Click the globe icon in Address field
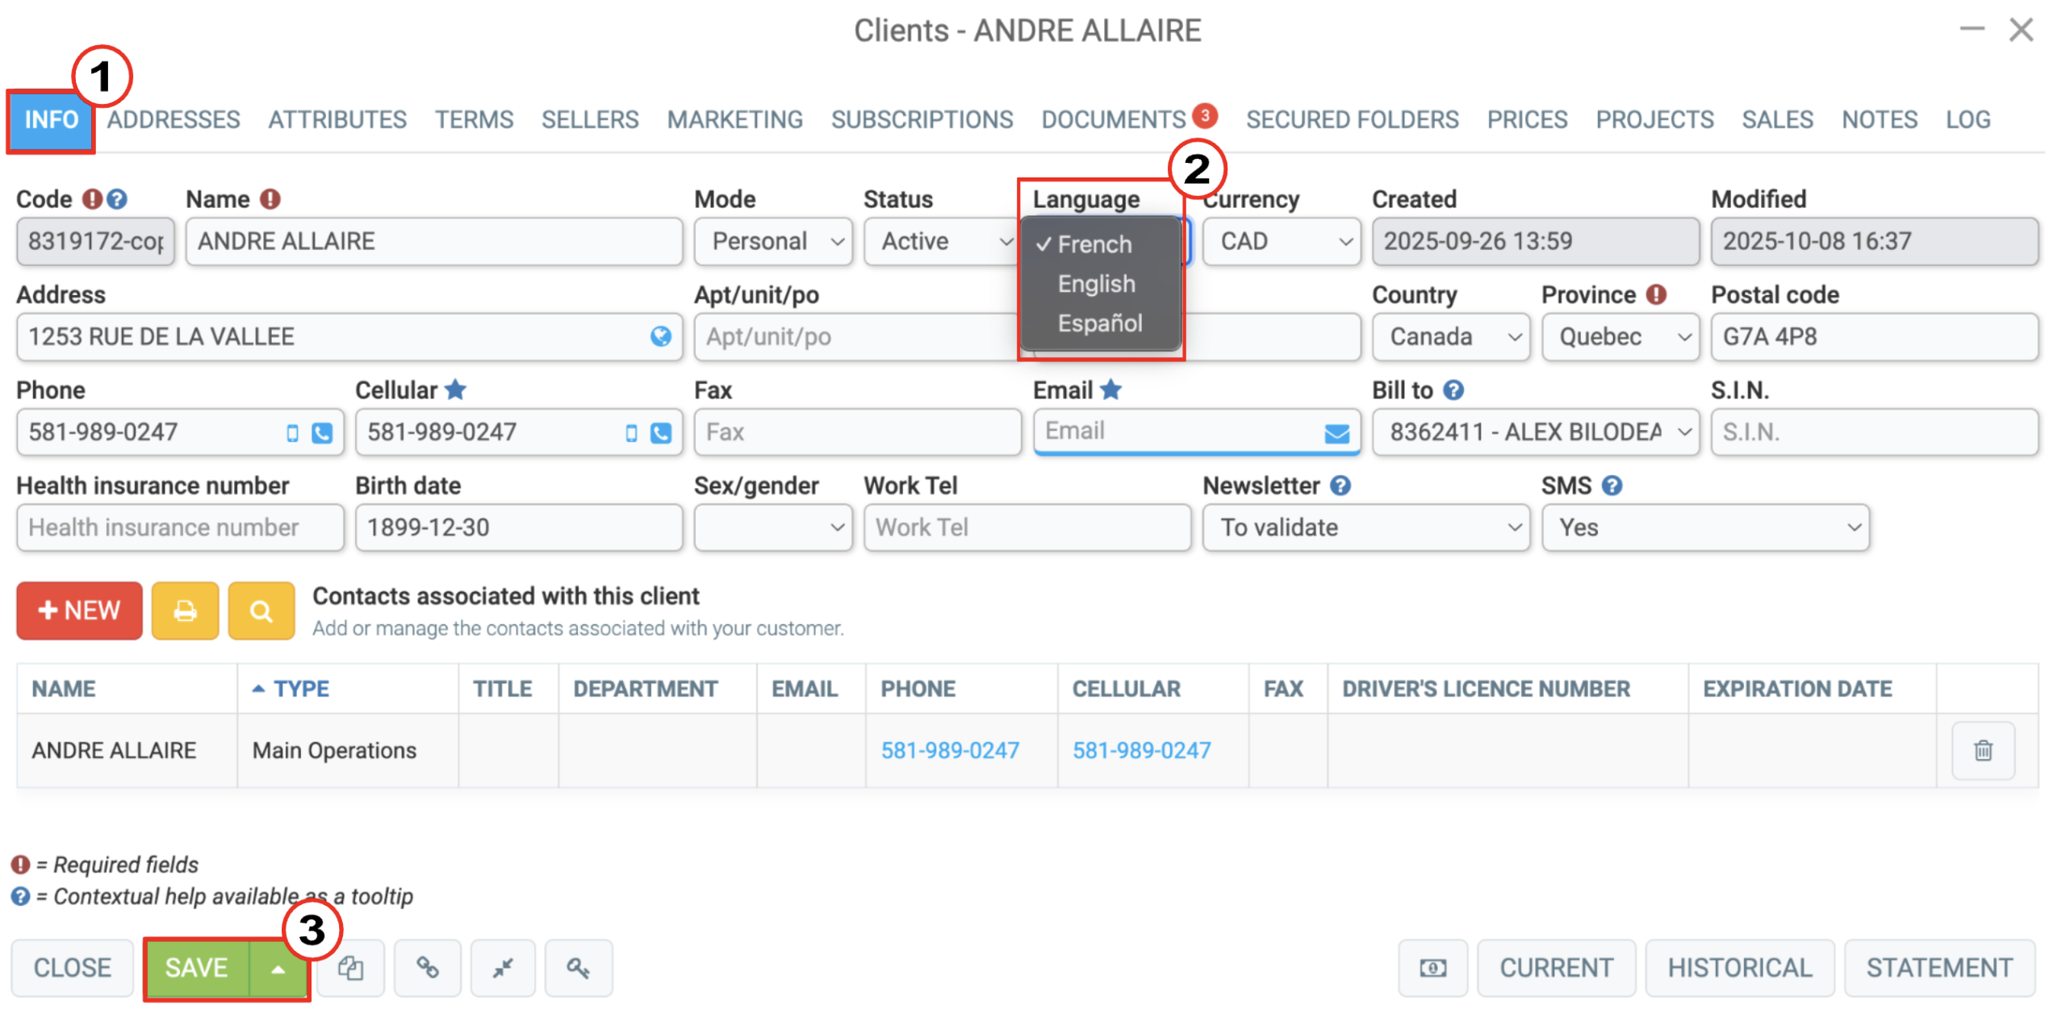Image resolution: width=2053 pixels, height=1013 pixels. click(660, 336)
